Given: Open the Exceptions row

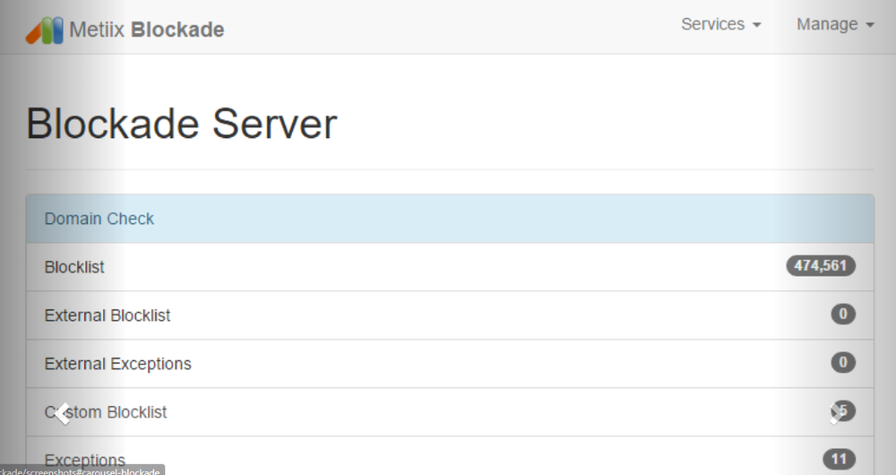Looking at the screenshot, I should click(451, 456).
